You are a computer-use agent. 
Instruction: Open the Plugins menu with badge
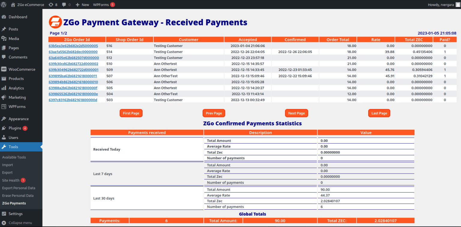tap(15, 128)
